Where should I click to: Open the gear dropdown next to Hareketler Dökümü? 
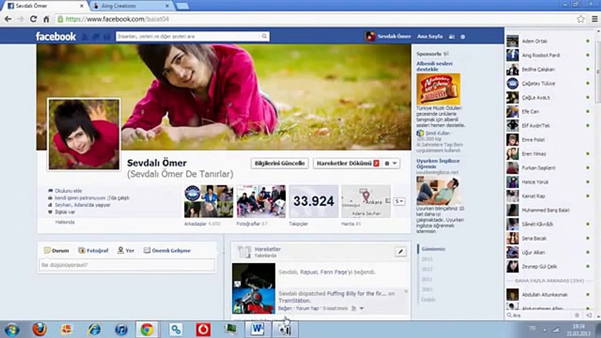click(391, 163)
